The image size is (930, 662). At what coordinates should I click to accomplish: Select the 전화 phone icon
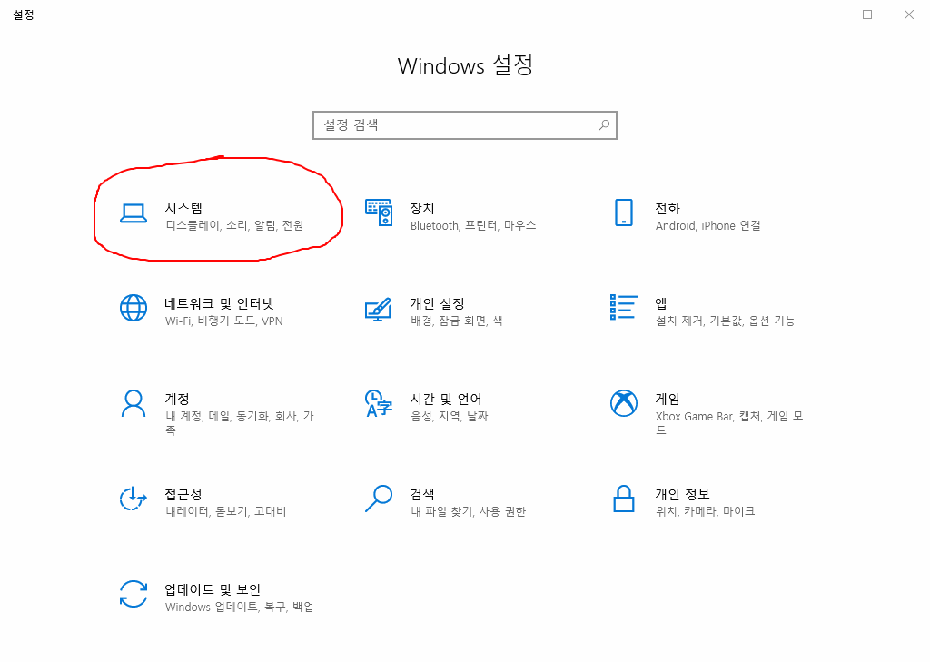click(623, 212)
